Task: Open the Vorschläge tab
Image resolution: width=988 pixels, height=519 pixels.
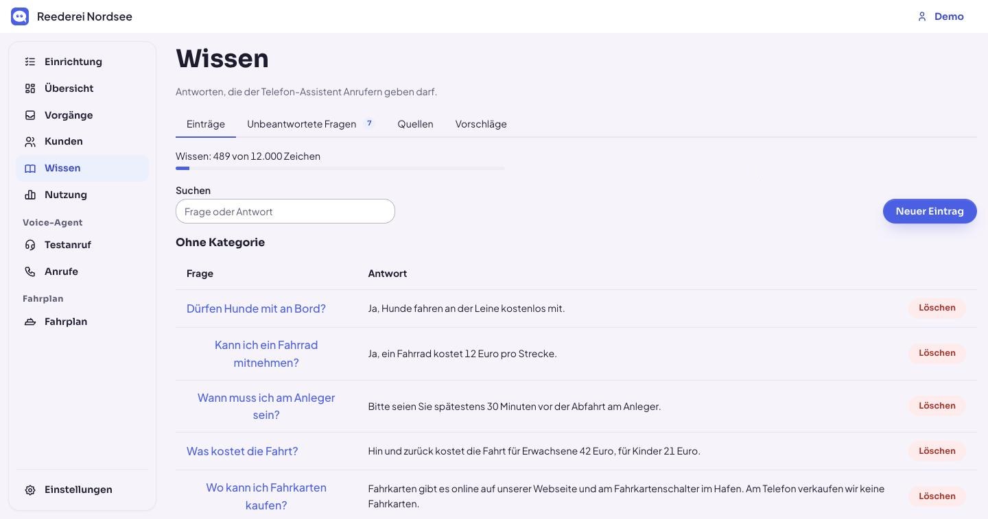Action: point(481,124)
